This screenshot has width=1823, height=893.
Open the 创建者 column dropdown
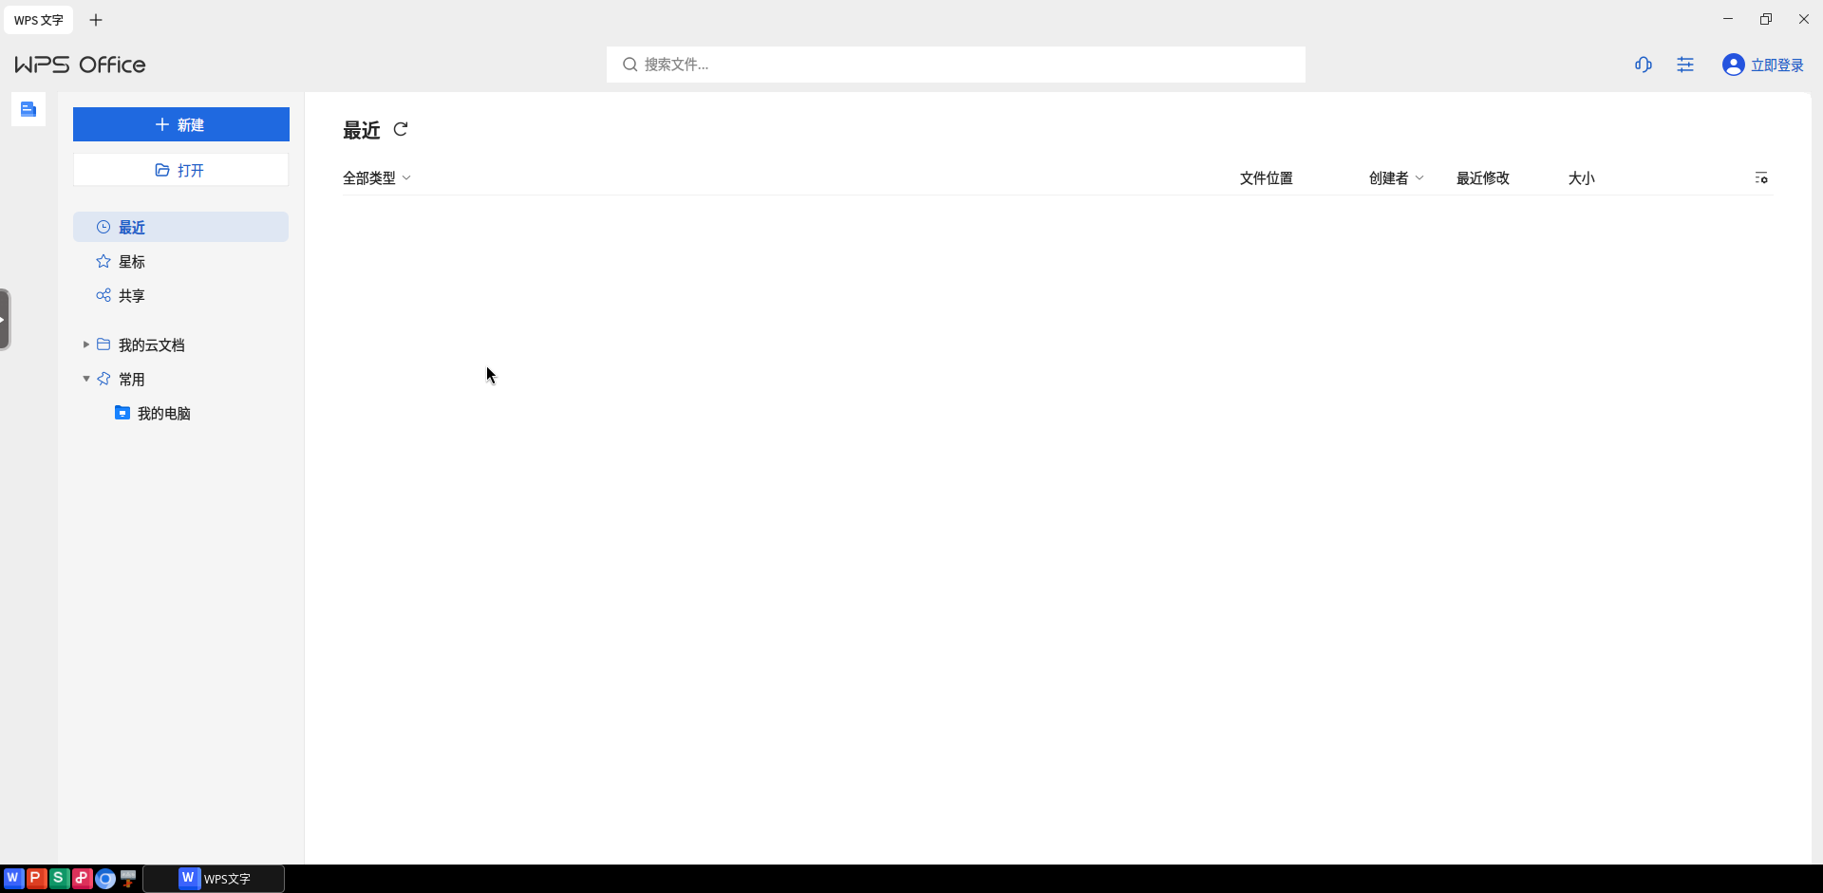[x=1396, y=177]
